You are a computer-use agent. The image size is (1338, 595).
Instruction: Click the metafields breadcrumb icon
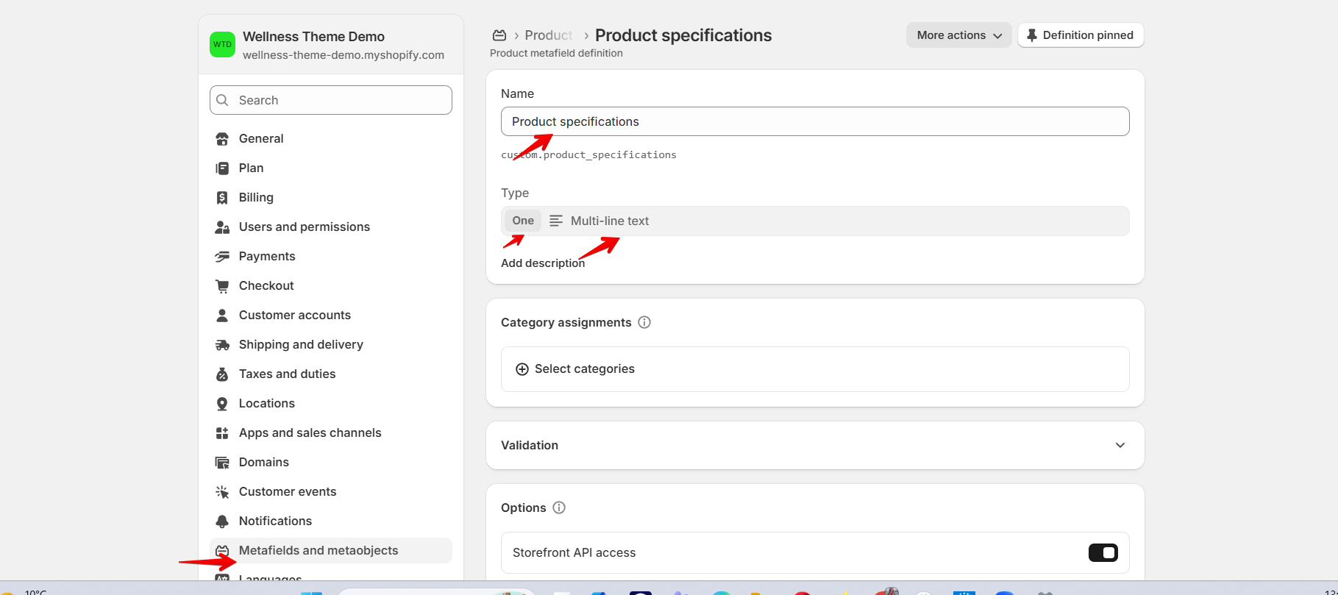pyautogui.click(x=499, y=35)
